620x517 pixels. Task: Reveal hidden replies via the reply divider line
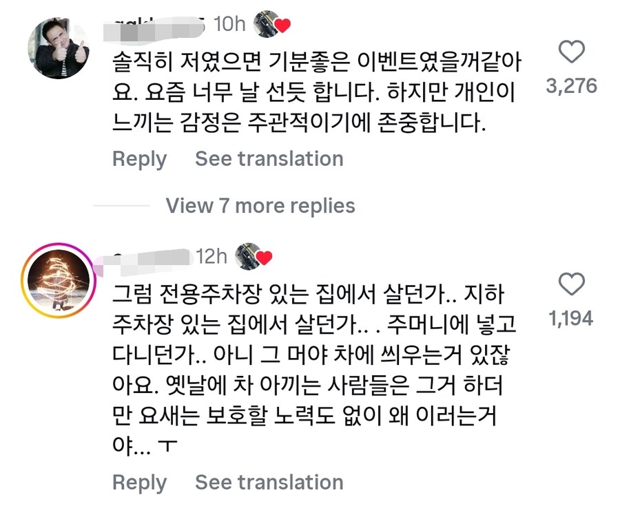(x=124, y=206)
